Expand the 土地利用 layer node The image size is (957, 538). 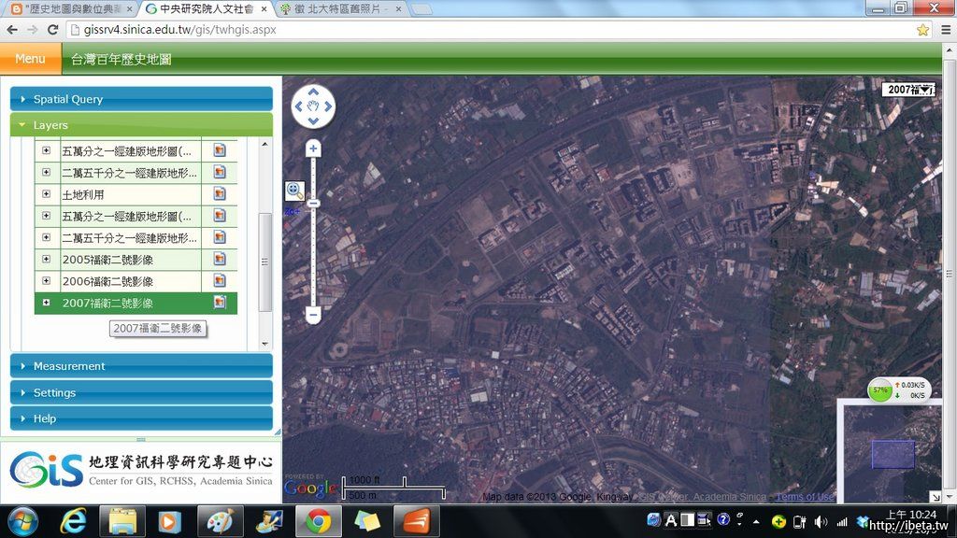click(x=46, y=194)
